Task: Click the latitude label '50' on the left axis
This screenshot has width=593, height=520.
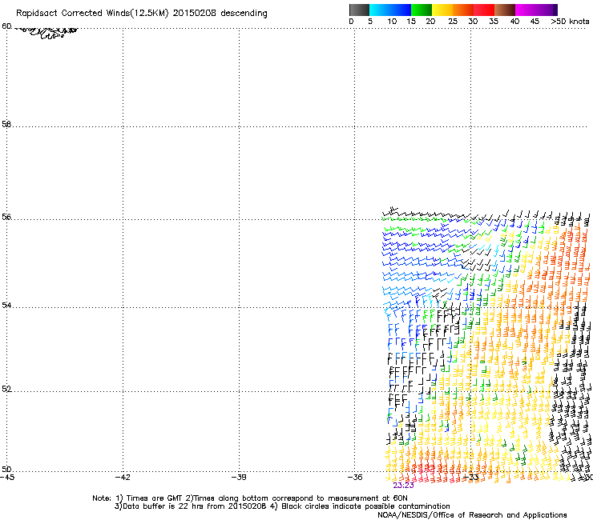Action: [6, 469]
